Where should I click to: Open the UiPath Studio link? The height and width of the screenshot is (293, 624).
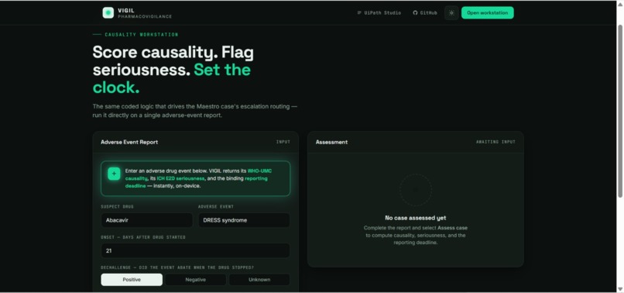click(379, 12)
